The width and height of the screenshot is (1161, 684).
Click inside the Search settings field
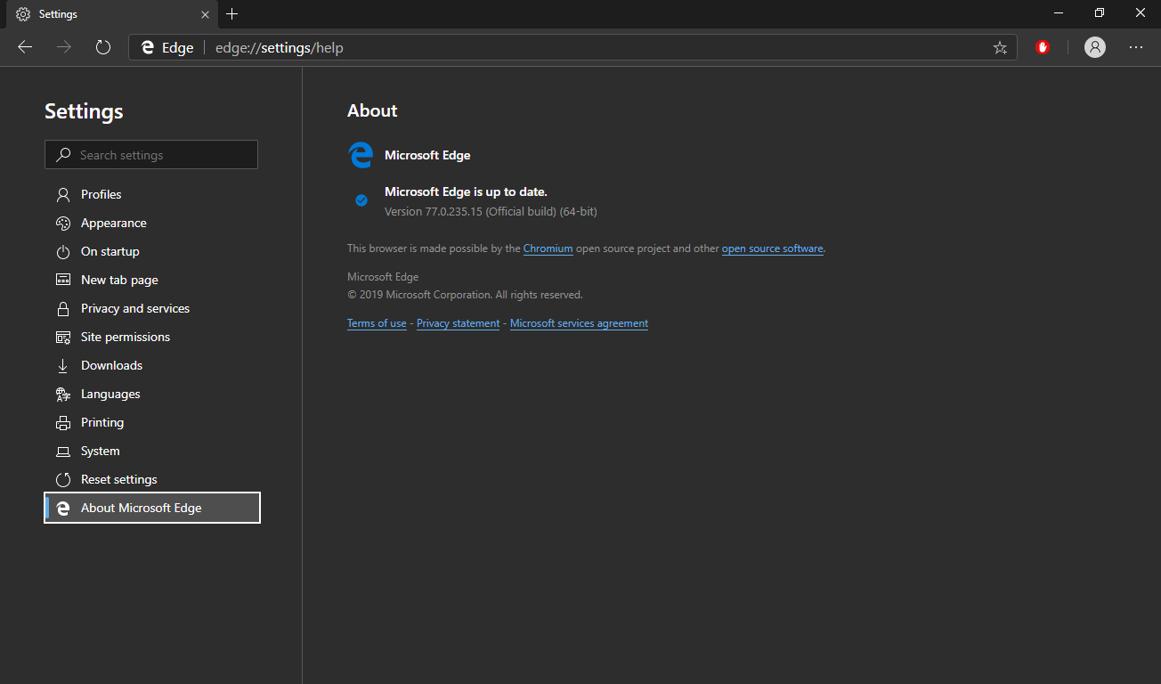[151, 154]
